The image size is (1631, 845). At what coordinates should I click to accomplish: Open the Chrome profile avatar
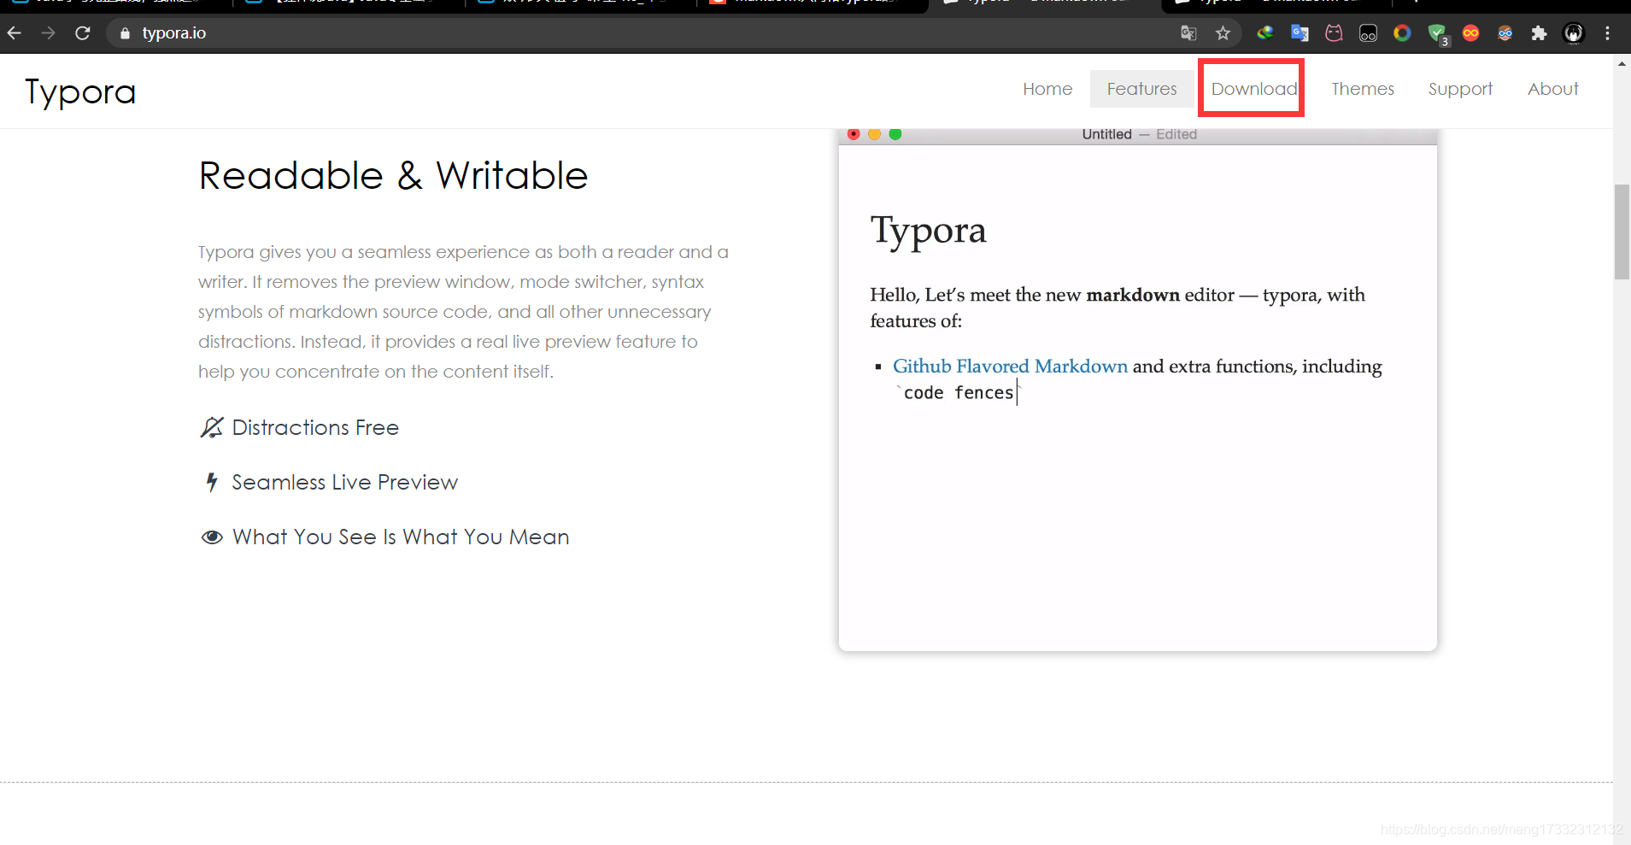pyautogui.click(x=1573, y=33)
